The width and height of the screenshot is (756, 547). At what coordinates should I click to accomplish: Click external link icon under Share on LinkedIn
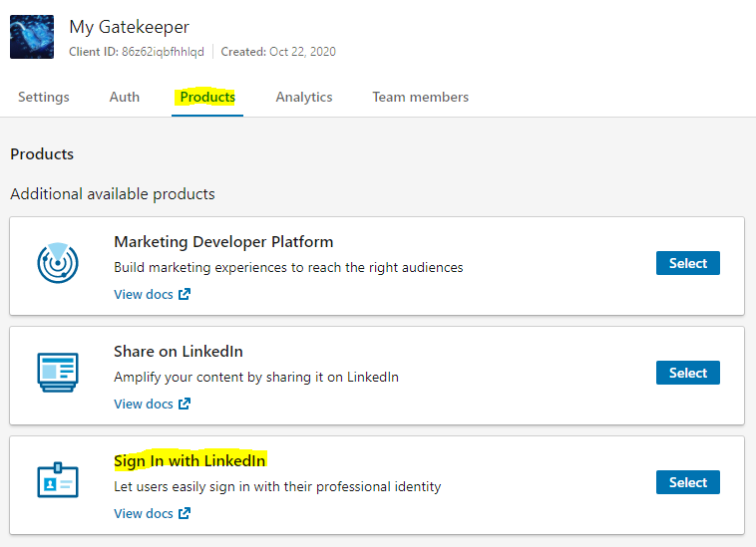pyautogui.click(x=184, y=405)
